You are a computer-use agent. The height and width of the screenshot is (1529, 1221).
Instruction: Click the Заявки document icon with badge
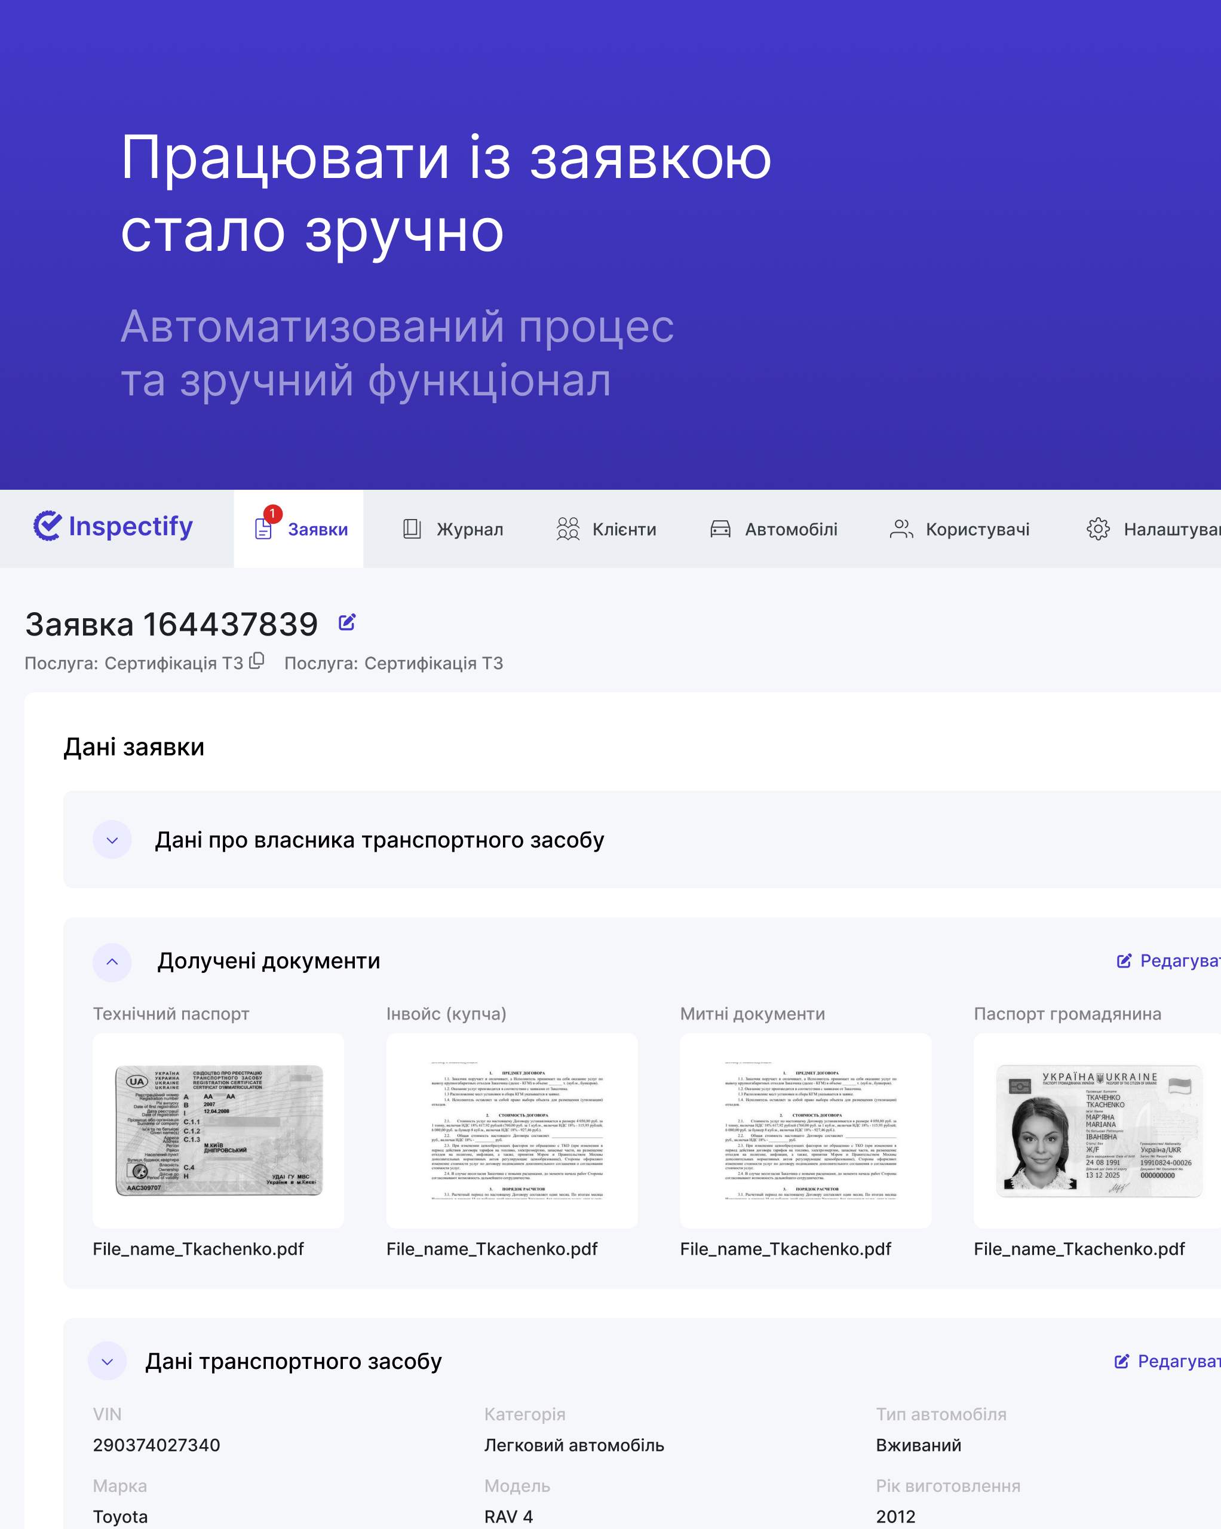point(263,529)
